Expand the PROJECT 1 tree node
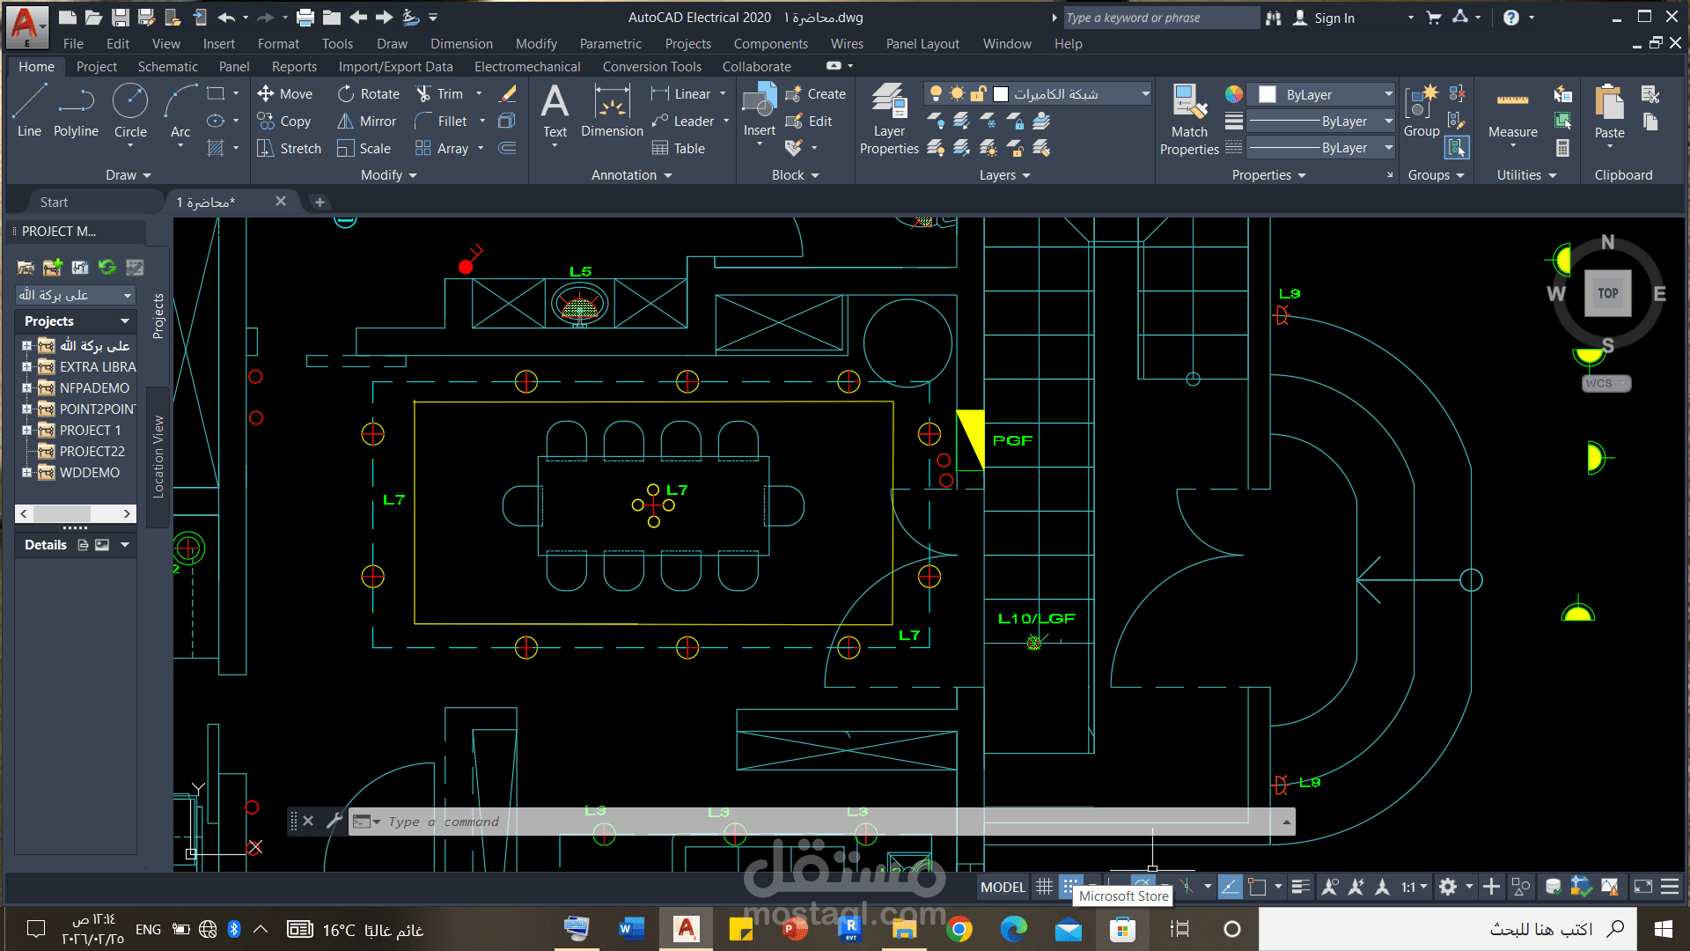This screenshot has width=1690, height=951. pos(26,430)
